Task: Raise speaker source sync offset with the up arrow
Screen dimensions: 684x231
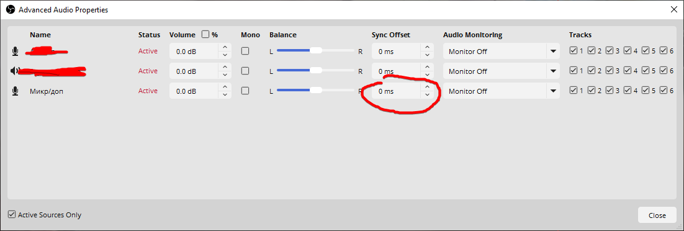Action: tap(427, 67)
